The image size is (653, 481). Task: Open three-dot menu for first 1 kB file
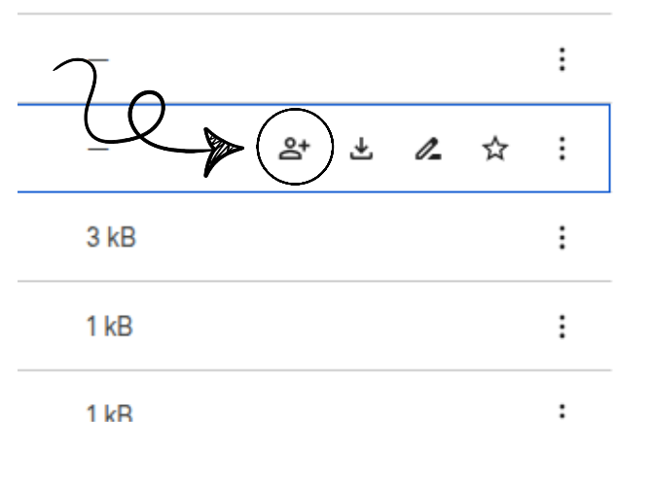pos(562,326)
